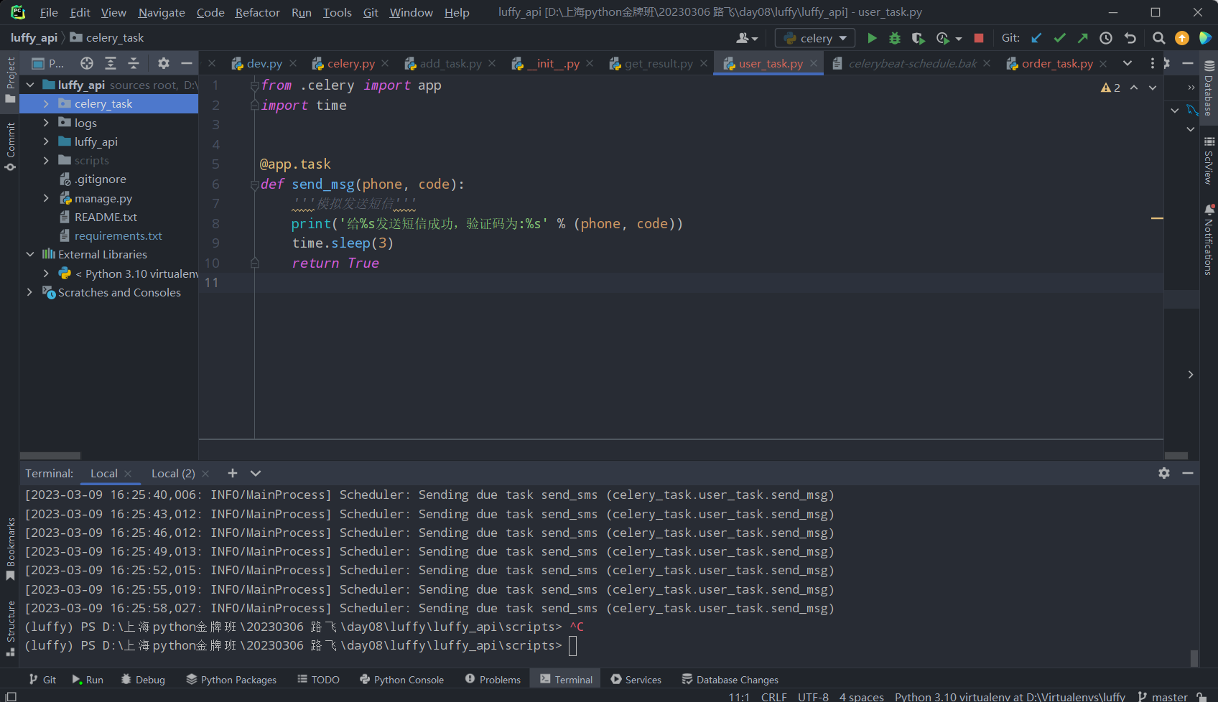Add a new terminal session
The width and height of the screenshot is (1218, 702).
tap(232, 473)
